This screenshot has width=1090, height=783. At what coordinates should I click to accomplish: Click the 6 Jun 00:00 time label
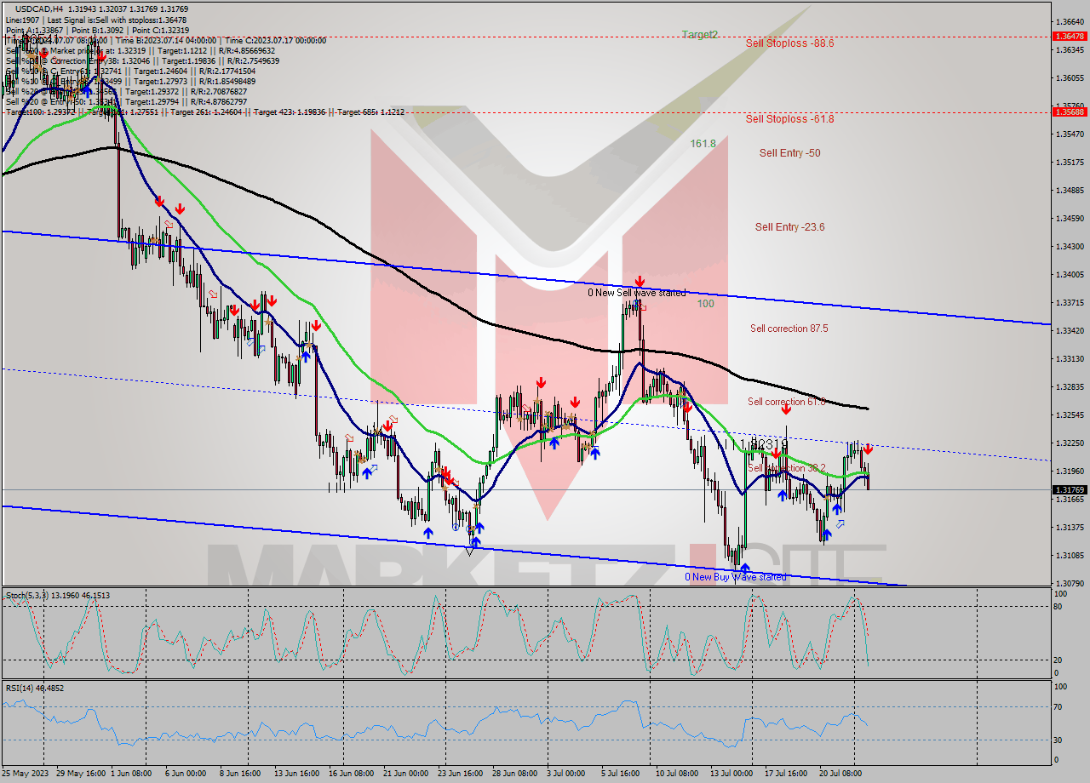(x=186, y=774)
